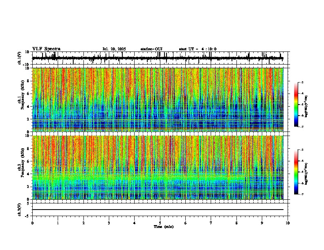This screenshot has height=250, width=324.
Task: Click the time axis tick label "8"
Action: [236, 223]
